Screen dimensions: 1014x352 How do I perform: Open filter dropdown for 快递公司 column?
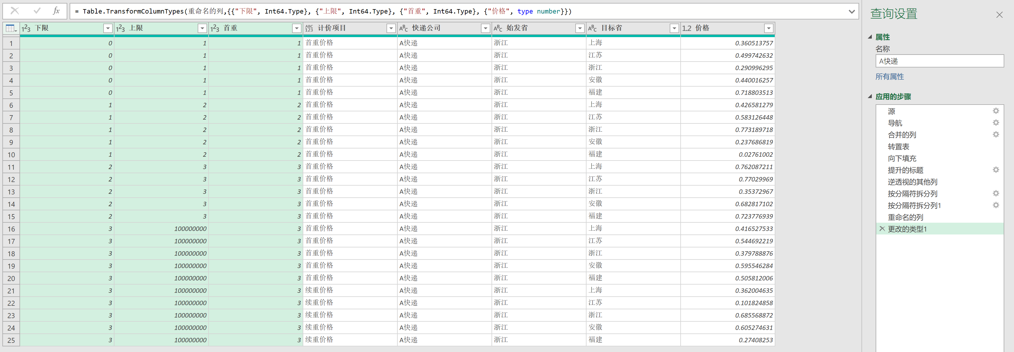pos(485,28)
